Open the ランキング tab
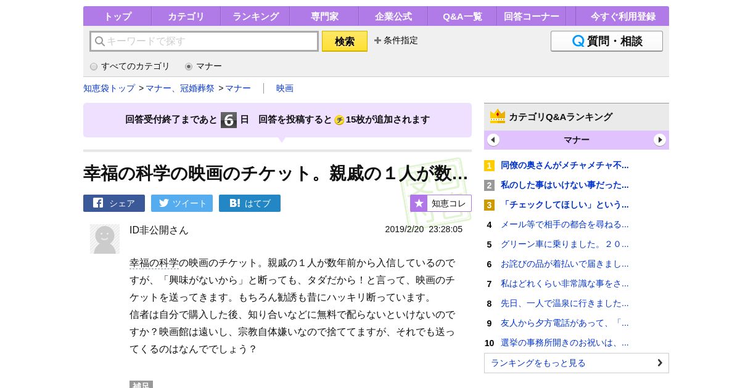This screenshot has height=388, width=740. (x=255, y=16)
